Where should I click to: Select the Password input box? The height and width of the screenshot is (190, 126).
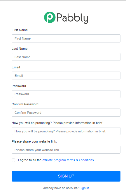66,94
